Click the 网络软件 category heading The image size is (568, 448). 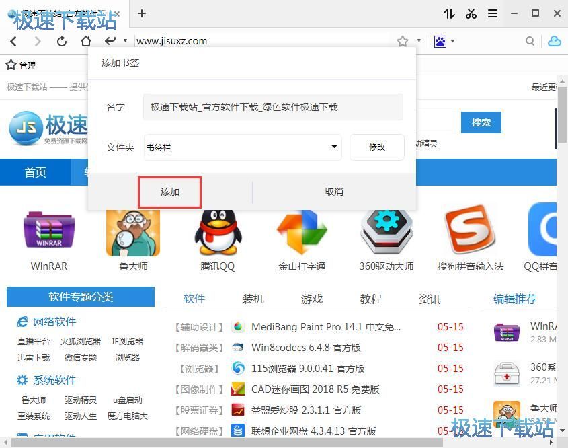tap(54, 322)
